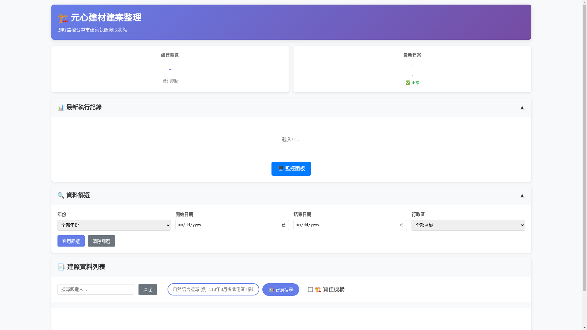The width and height of the screenshot is (587, 330).
Task: Click the 清除 button next to search
Action: (x=148, y=290)
